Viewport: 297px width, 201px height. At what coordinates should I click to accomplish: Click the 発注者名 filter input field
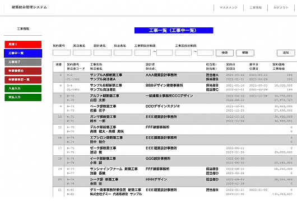82,52
